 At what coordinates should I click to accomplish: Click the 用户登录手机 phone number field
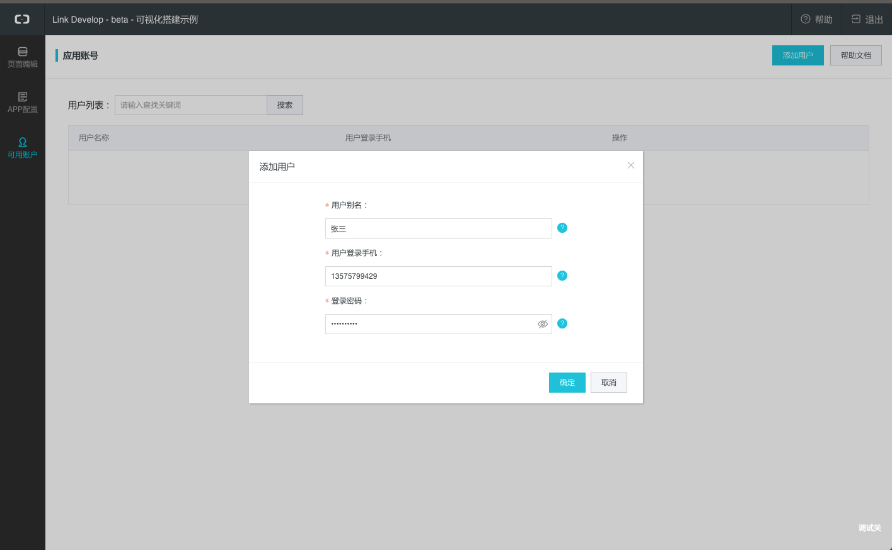(x=438, y=276)
